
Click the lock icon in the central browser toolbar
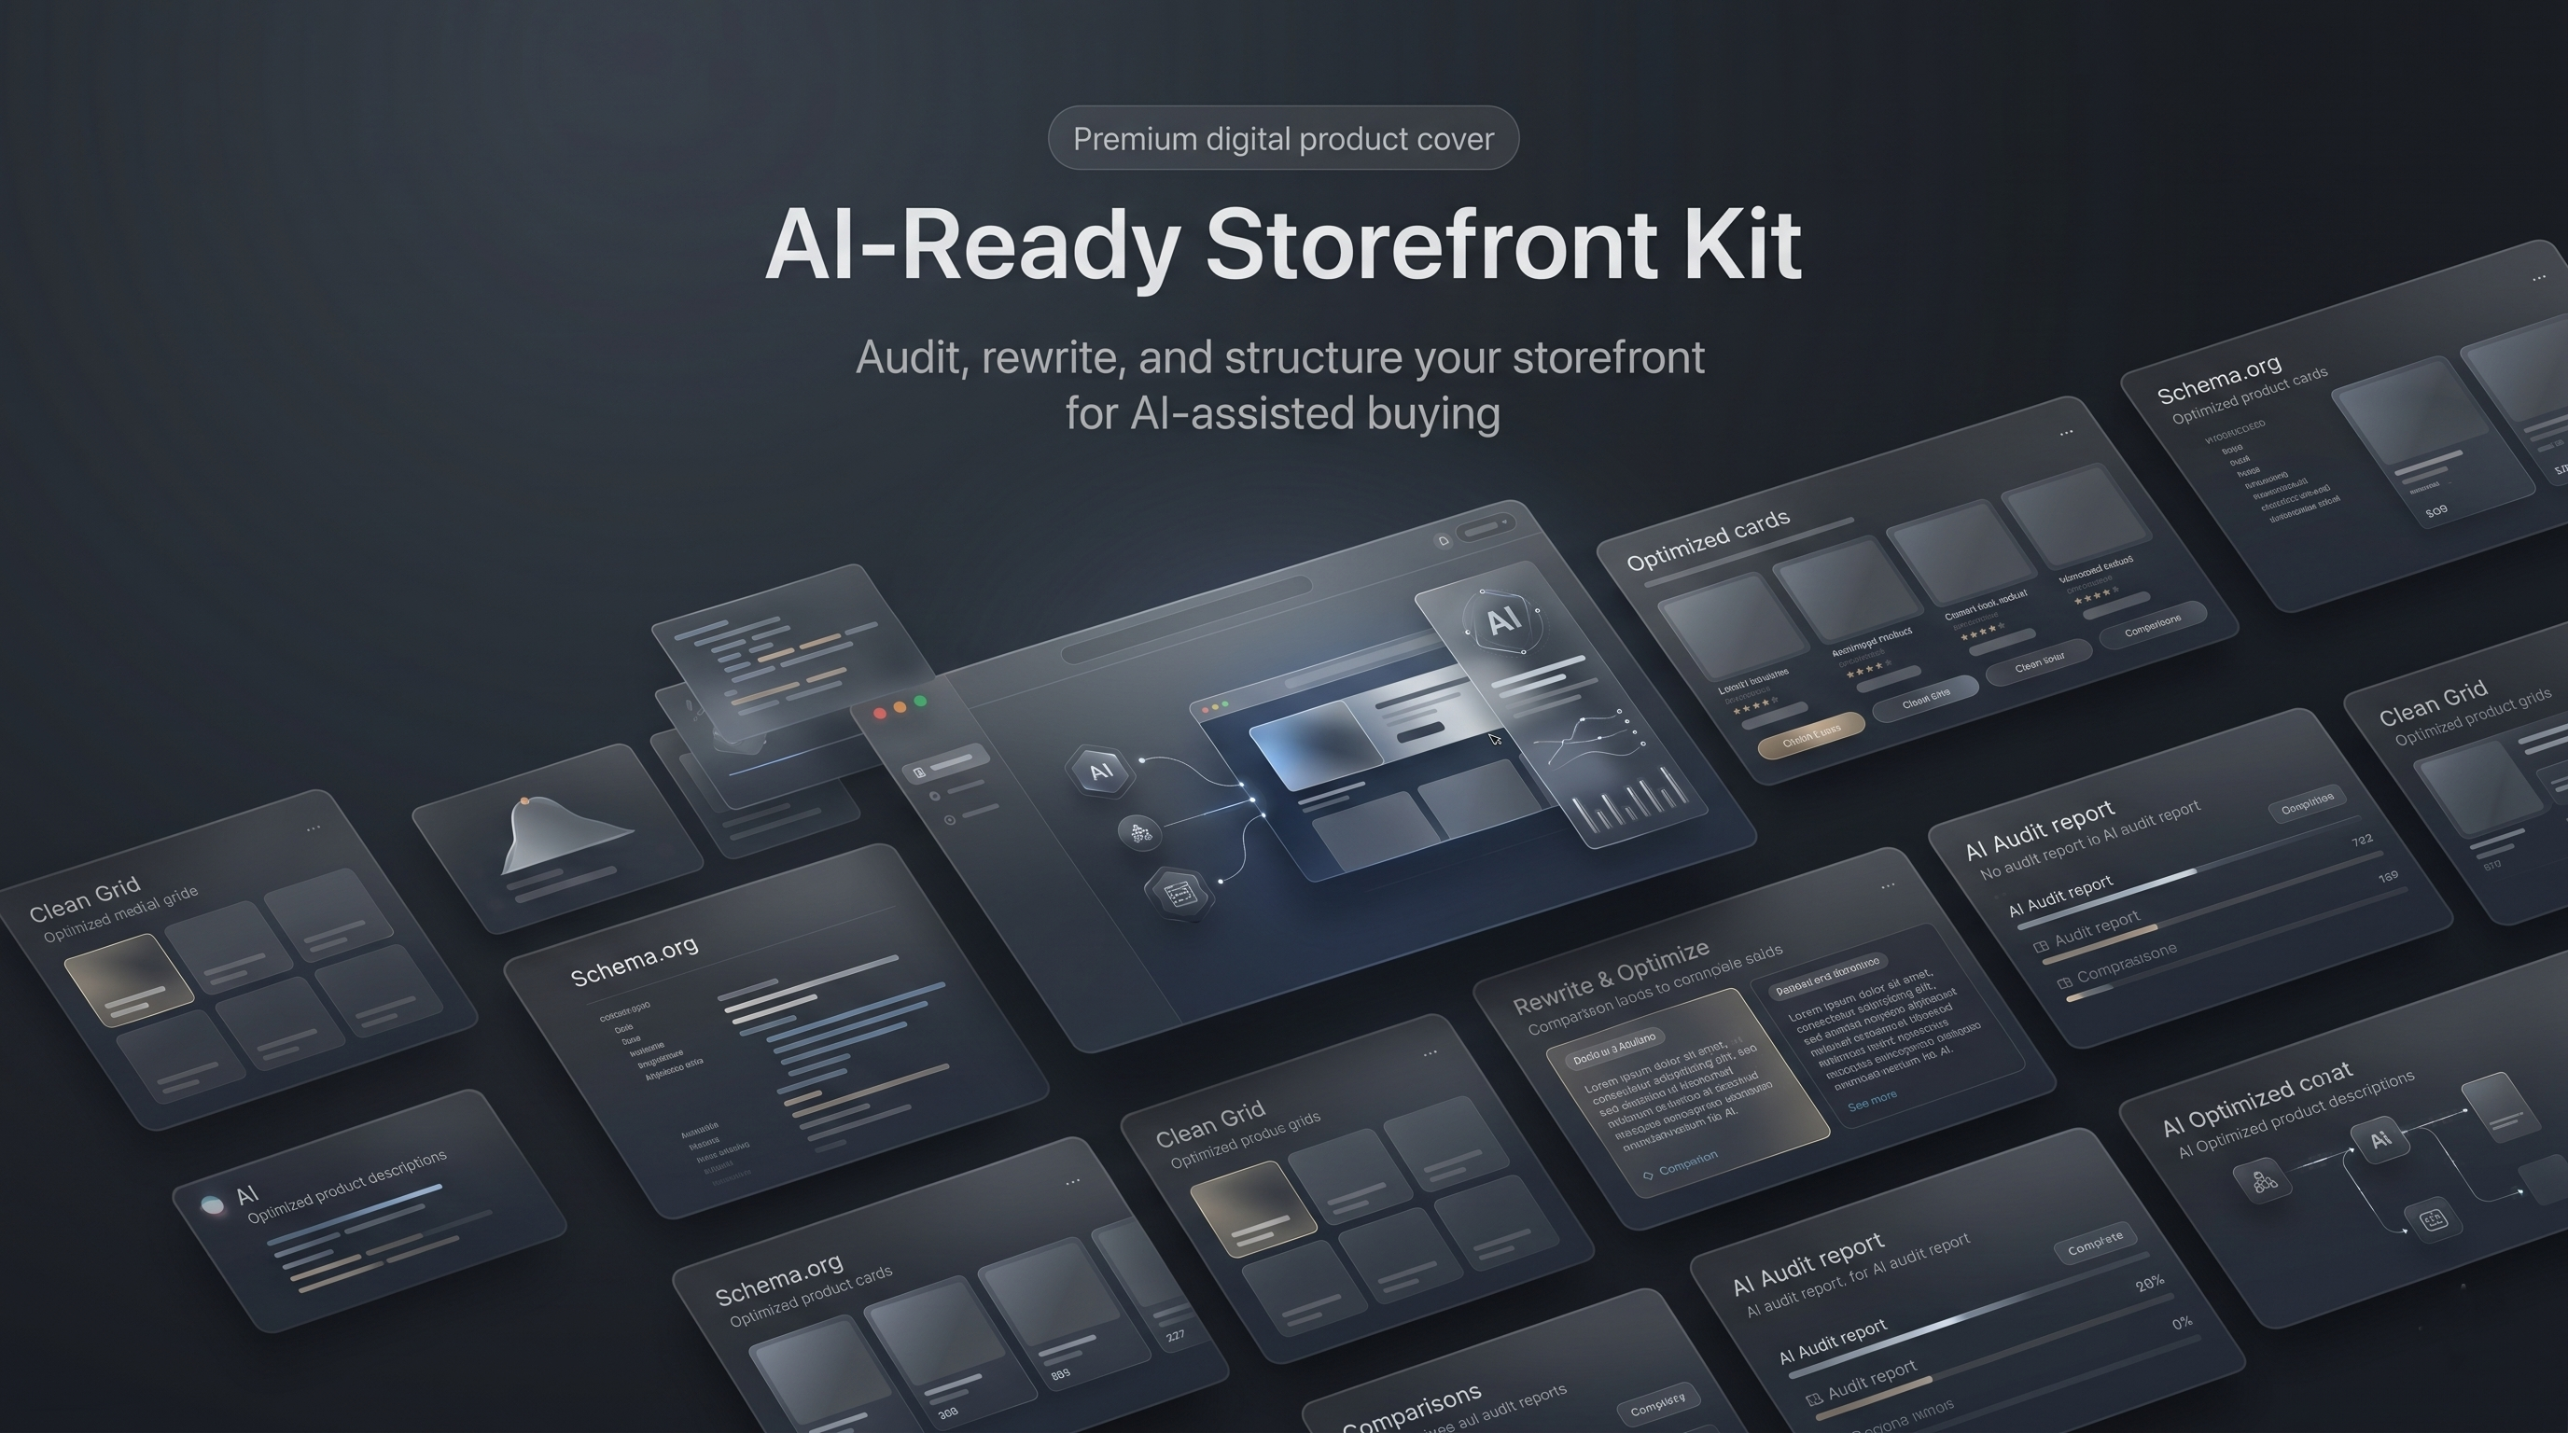[1444, 540]
